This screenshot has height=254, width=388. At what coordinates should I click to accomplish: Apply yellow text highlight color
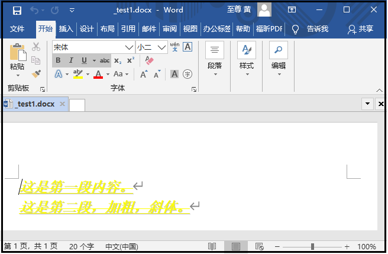(78, 74)
